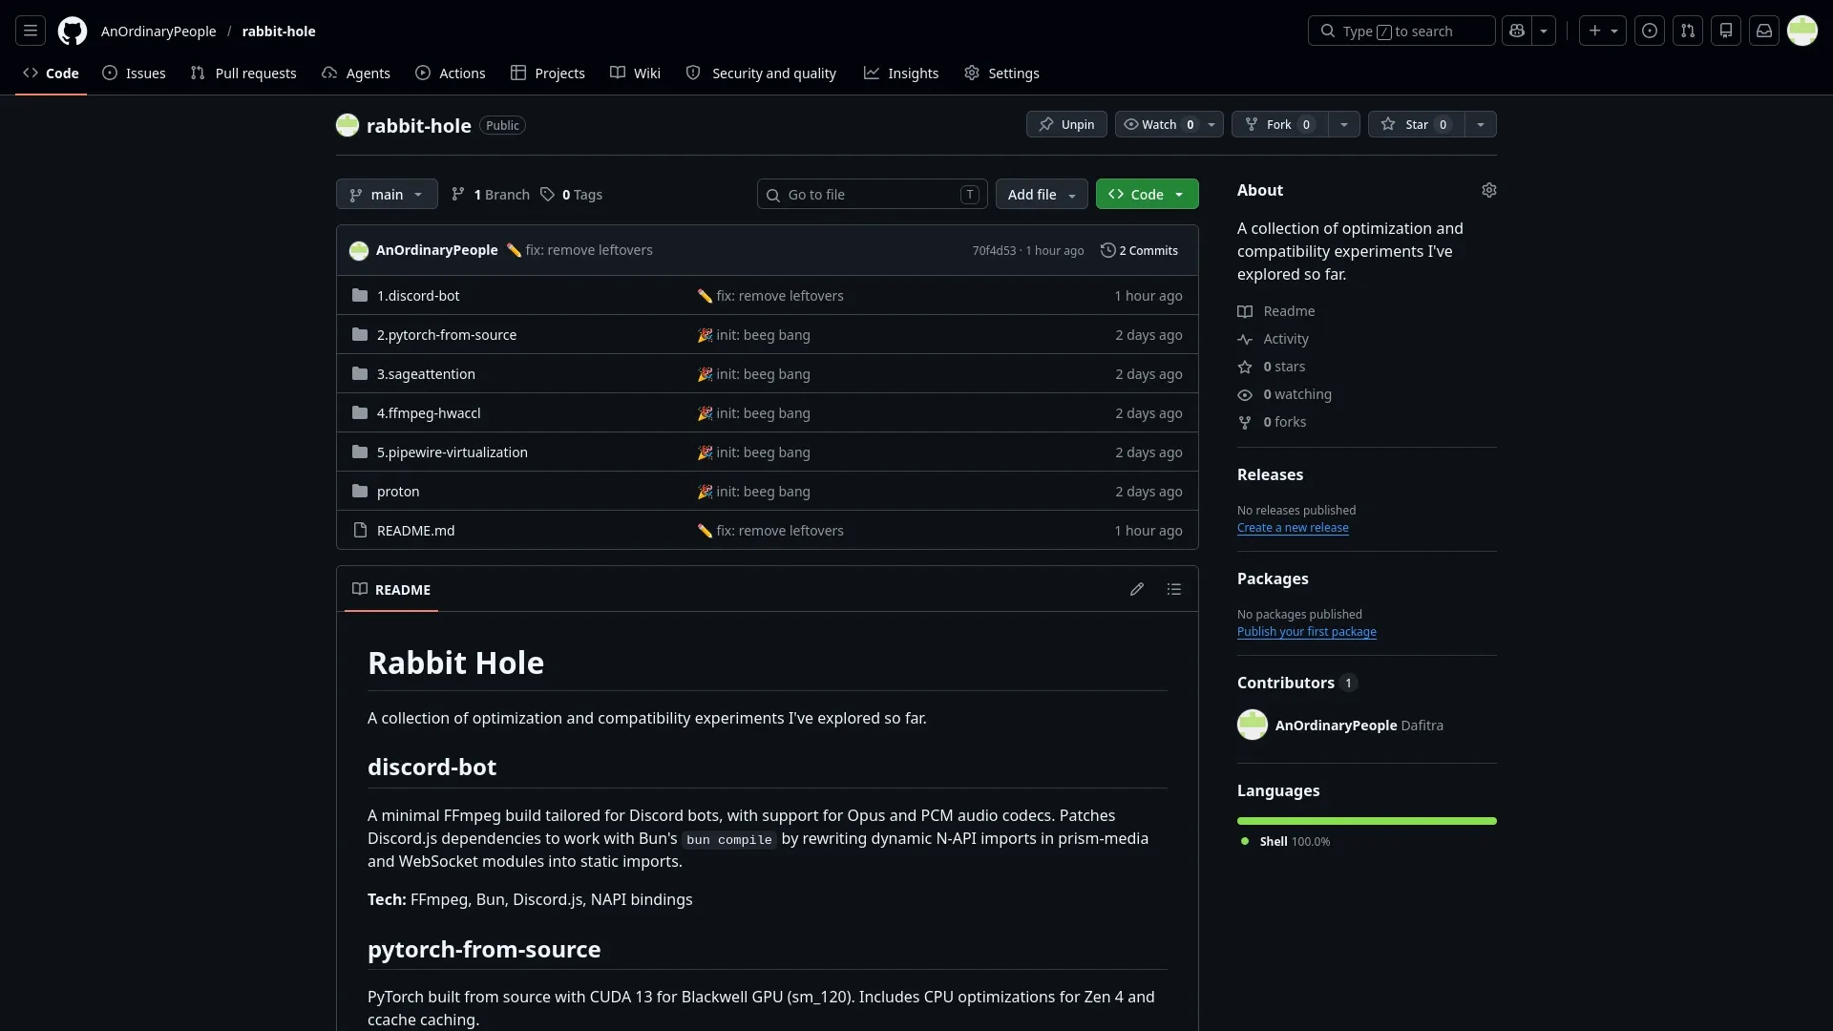Edit About section with the gear icon

coord(1489,190)
